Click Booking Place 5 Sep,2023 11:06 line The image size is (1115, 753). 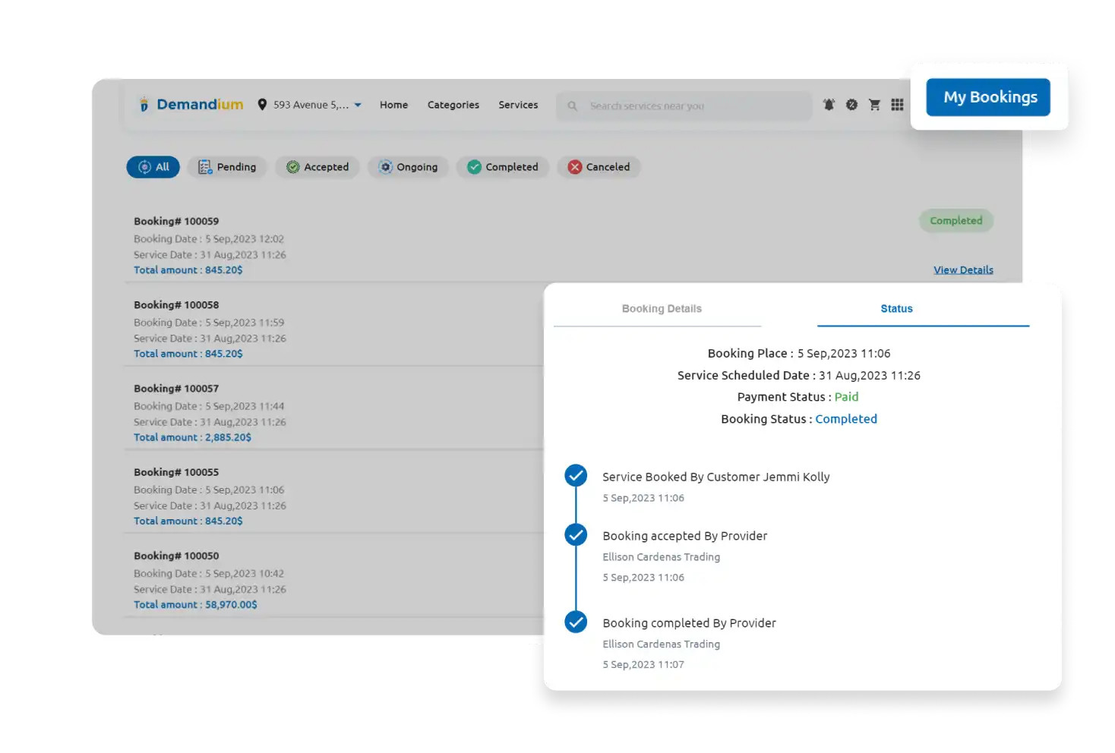(799, 354)
